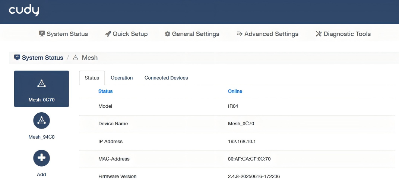The width and height of the screenshot is (399, 194).
Task: Click the Diagnostic Tools wrench icon
Action: pos(319,34)
